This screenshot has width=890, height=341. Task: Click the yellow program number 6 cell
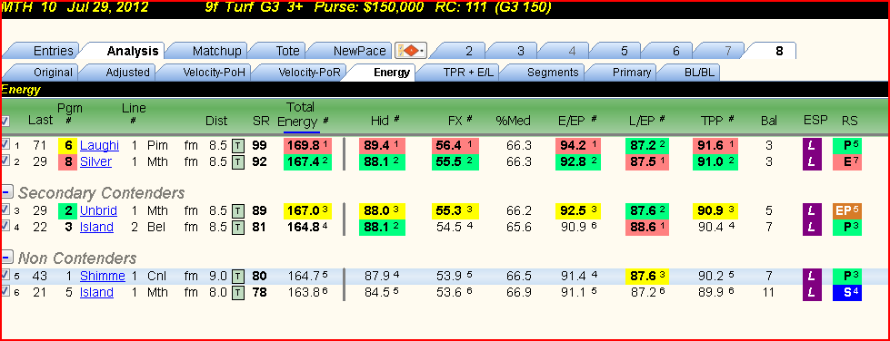point(67,146)
